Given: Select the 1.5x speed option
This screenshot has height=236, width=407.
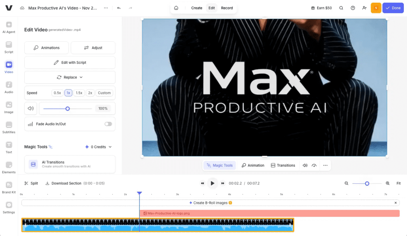Looking at the screenshot, I should click(79, 93).
